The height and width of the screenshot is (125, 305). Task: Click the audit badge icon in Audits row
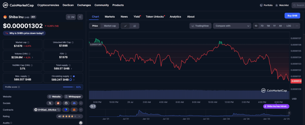click(x=81, y=123)
